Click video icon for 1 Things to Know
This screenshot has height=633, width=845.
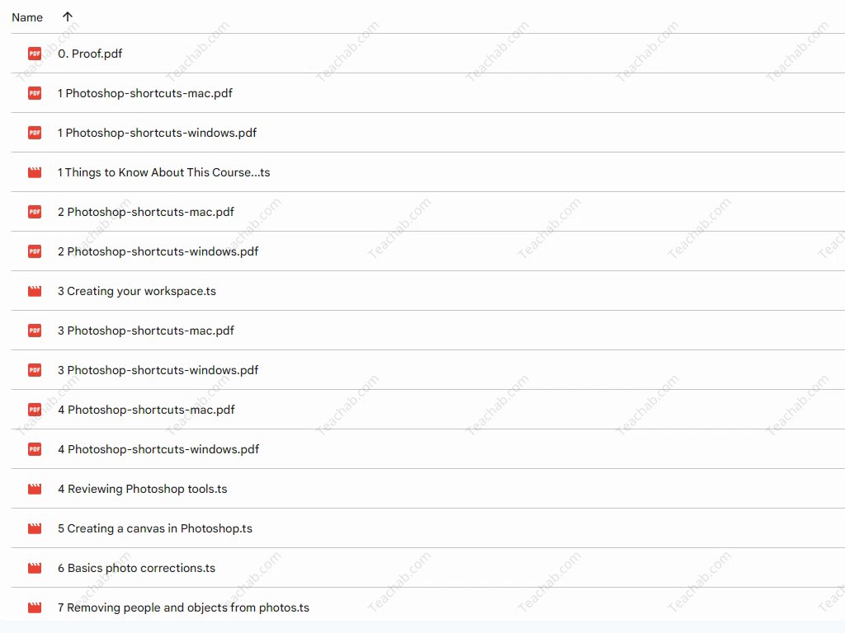[x=35, y=172]
